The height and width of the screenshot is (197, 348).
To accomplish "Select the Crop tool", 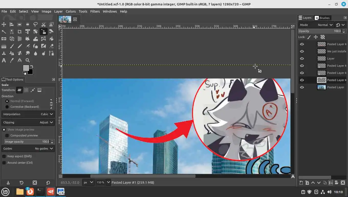I will [x=20, y=32].
